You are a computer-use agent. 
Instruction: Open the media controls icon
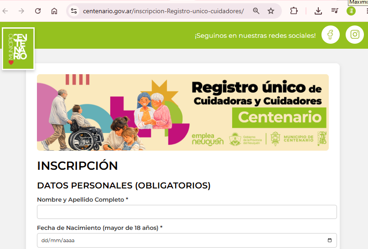(x=335, y=11)
